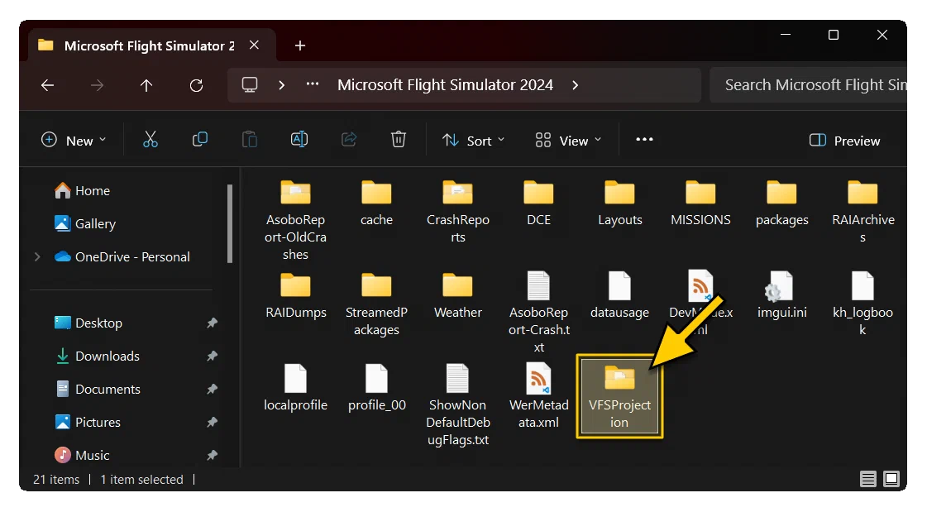Open the New dropdown menu
Image resolution: width=927 pixels, height=512 pixels.
[74, 140]
